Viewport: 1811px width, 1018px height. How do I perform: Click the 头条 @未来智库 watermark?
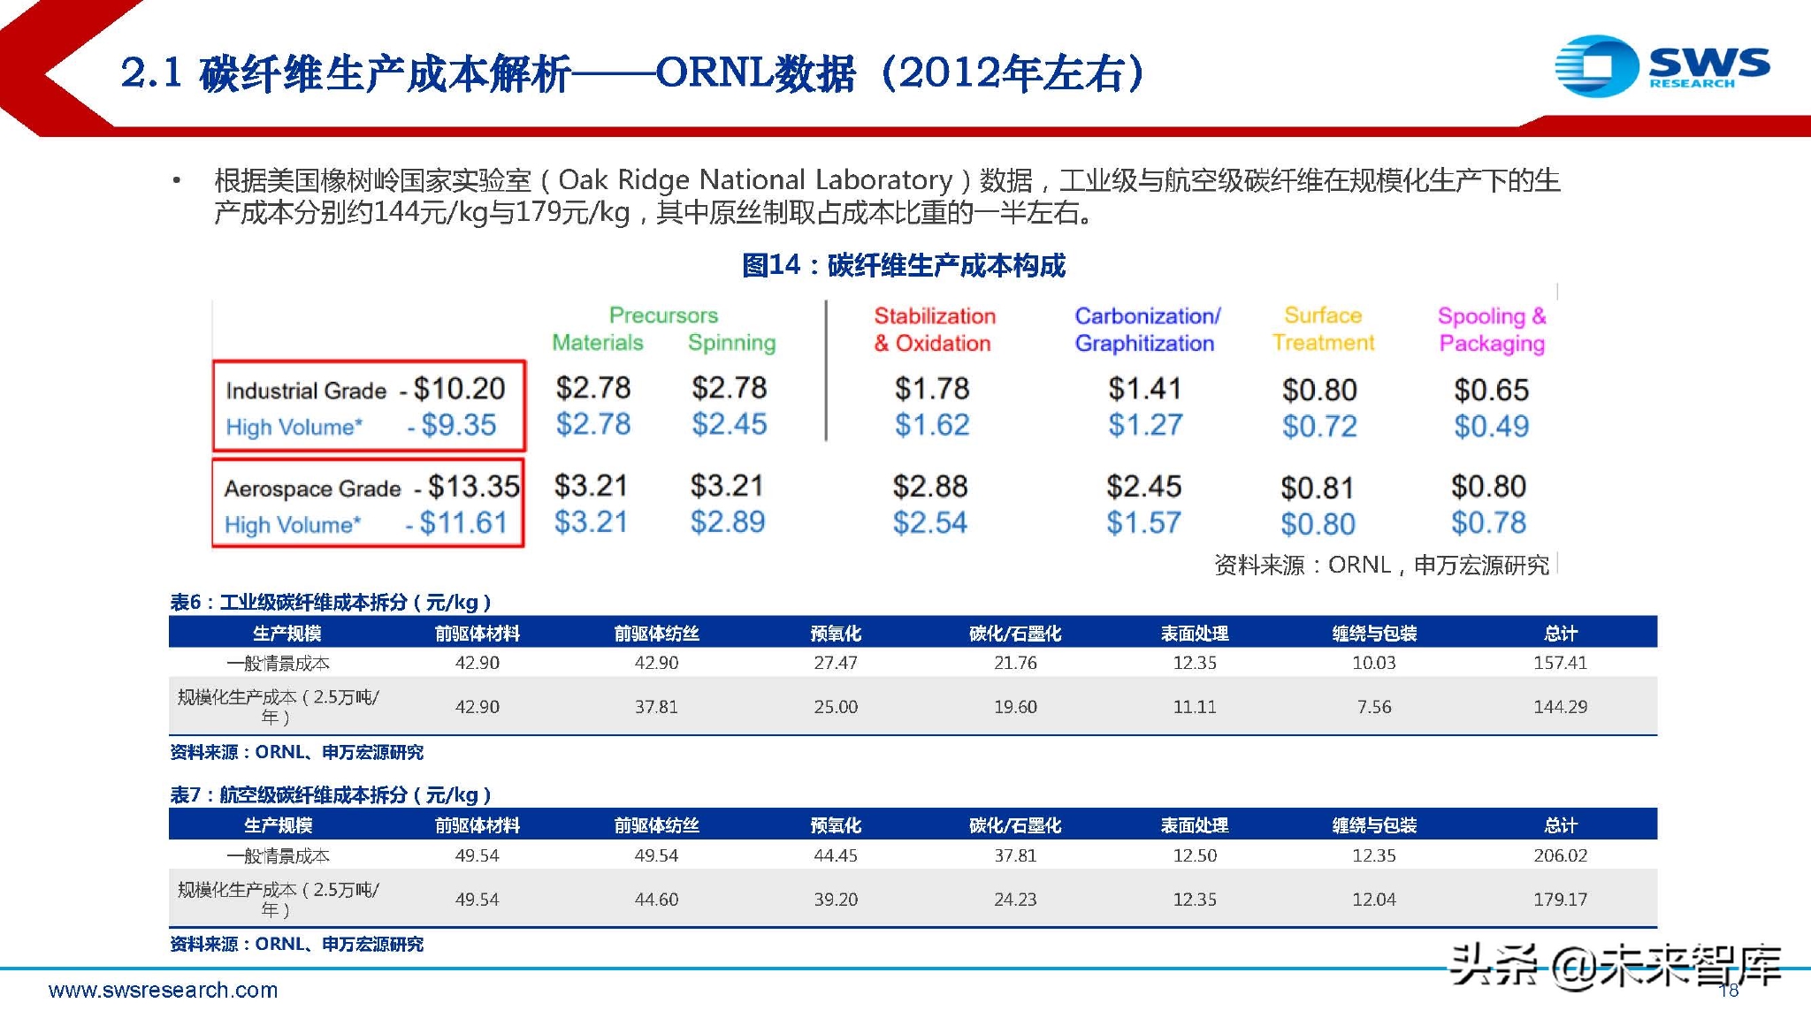pos(1615,966)
